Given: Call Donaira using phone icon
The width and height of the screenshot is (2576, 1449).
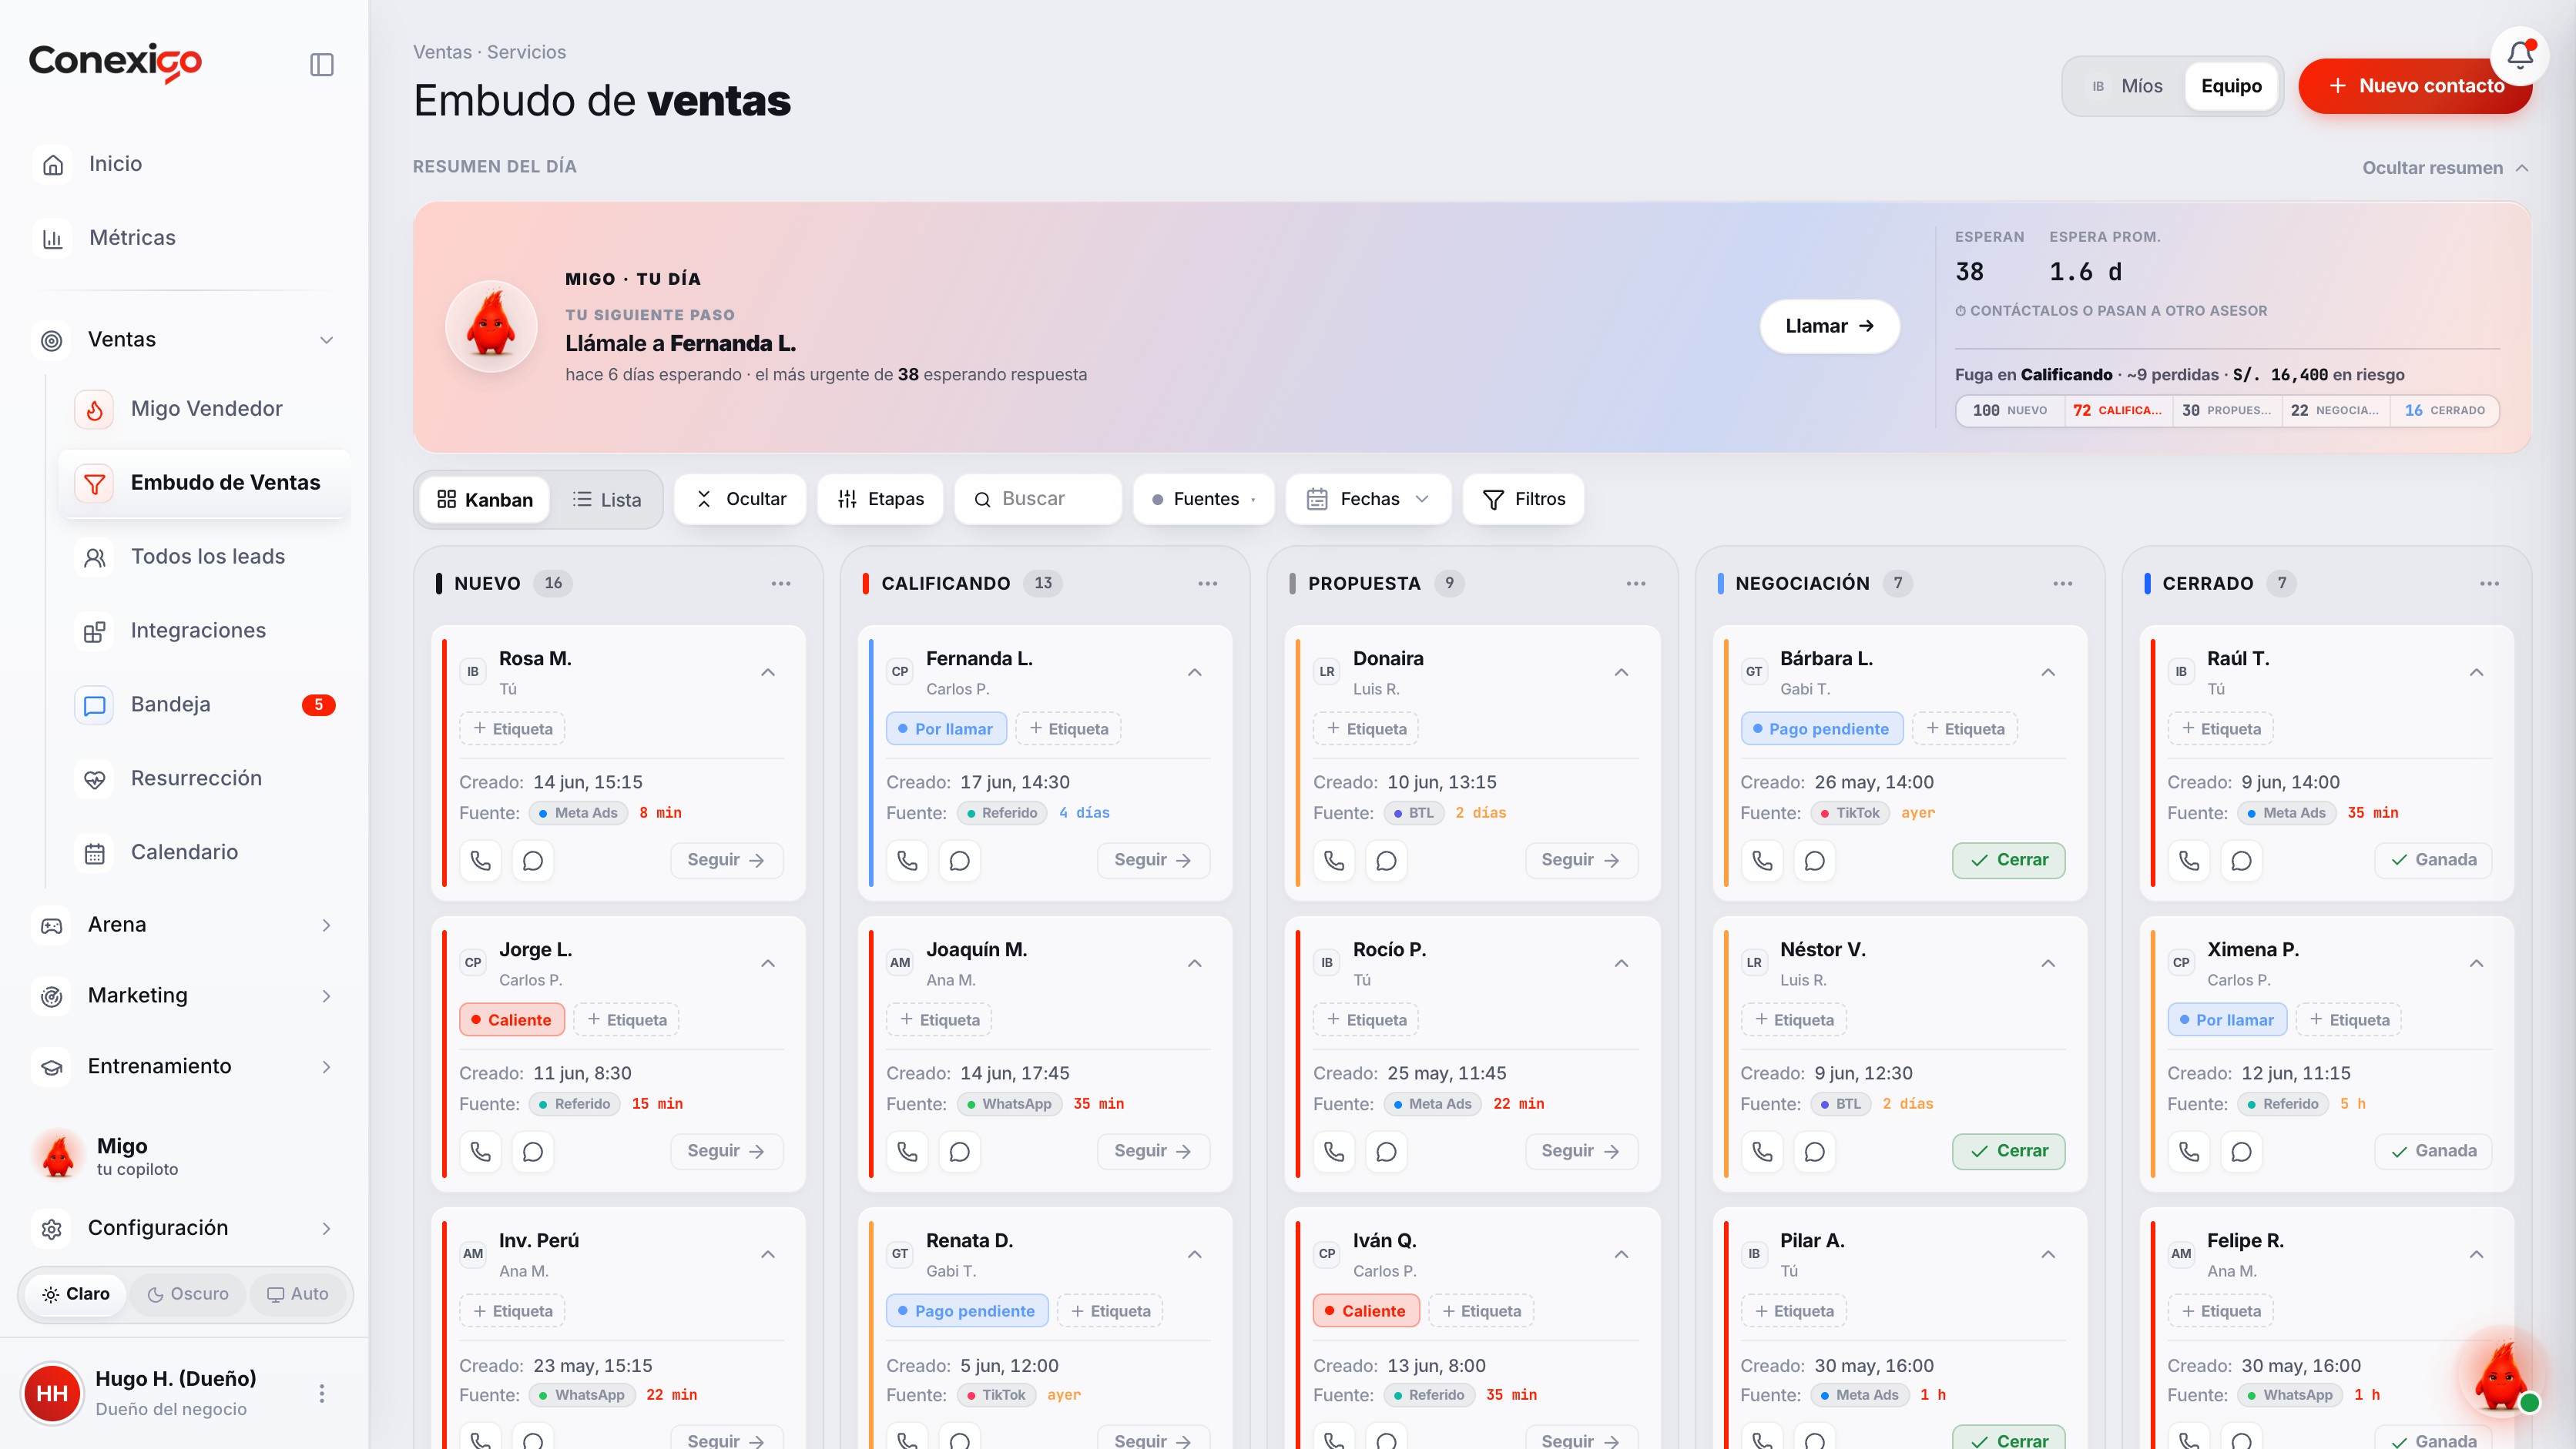Looking at the screenshot, I should pyautogui.click(x=1334, y=861).
